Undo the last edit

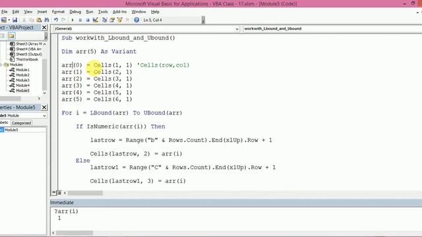tap(55, 20)
